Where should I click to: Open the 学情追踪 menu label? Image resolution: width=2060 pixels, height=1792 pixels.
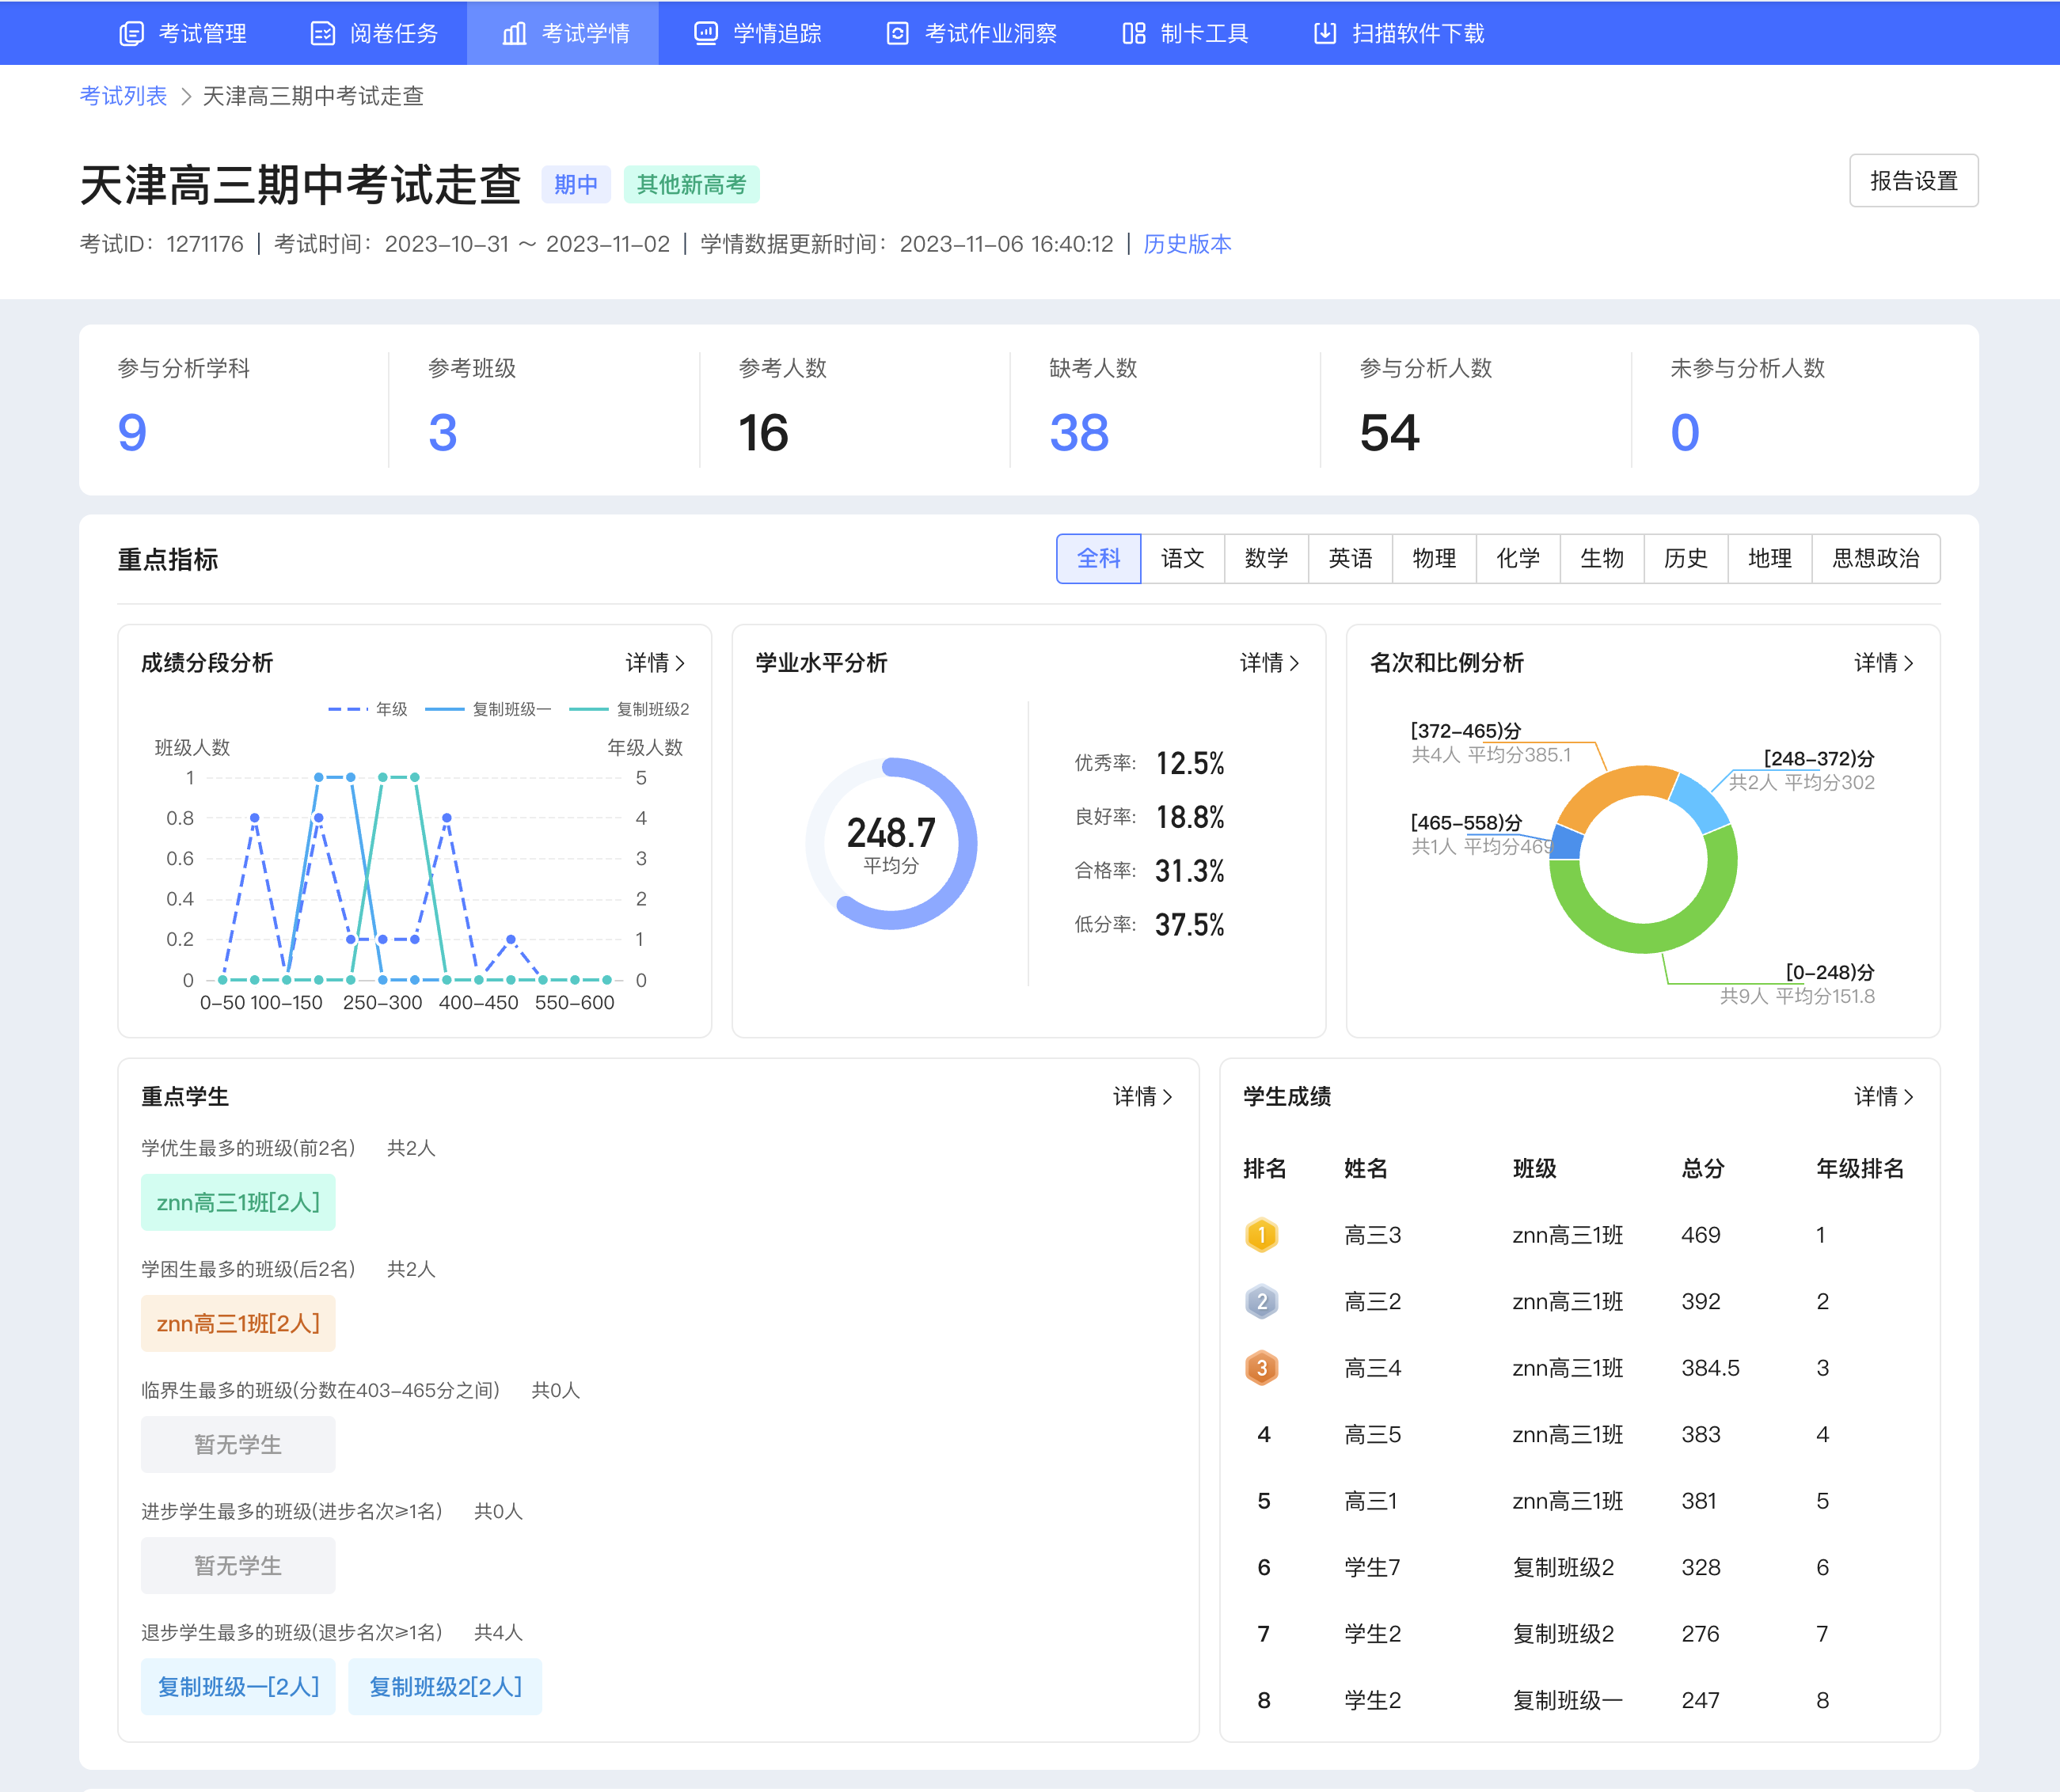pyautogui.click(x=777, y=34)
